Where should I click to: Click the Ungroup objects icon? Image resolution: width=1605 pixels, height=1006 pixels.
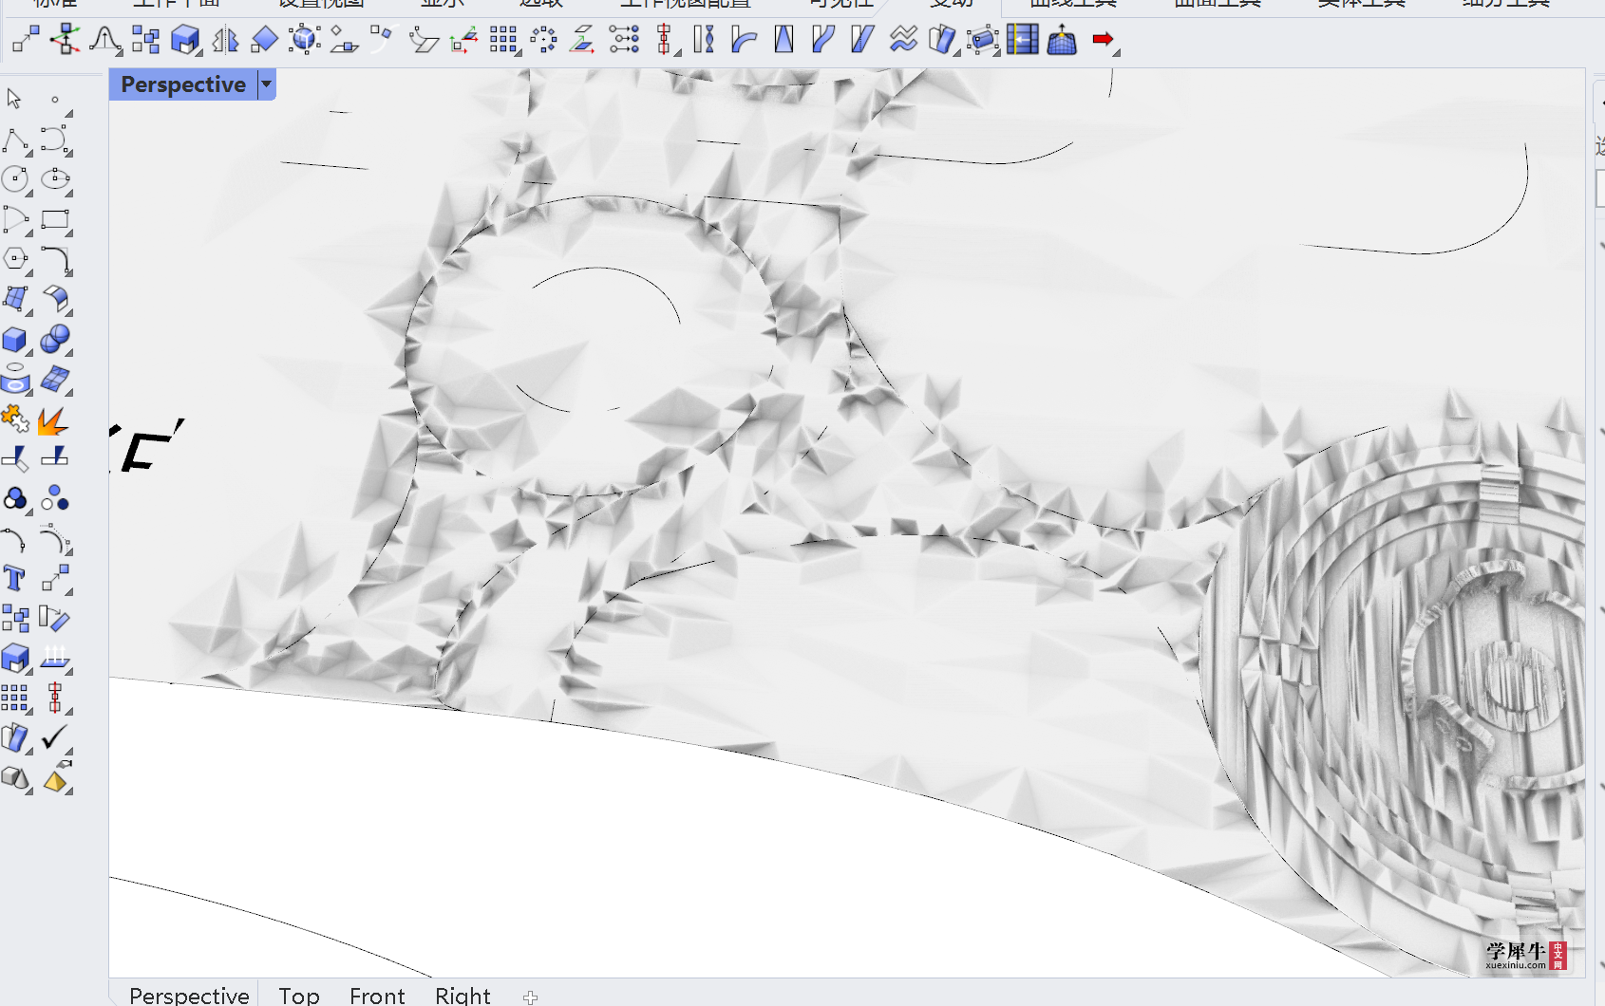[x=55, y=498]
